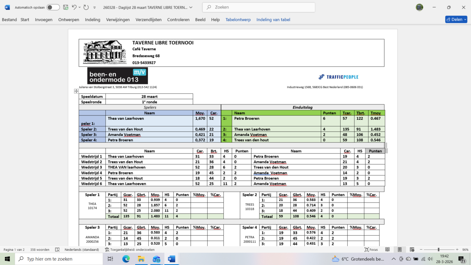The image size is (471, 265).
Task: Click the user account avatar
Action: click(x=419, y=7)
